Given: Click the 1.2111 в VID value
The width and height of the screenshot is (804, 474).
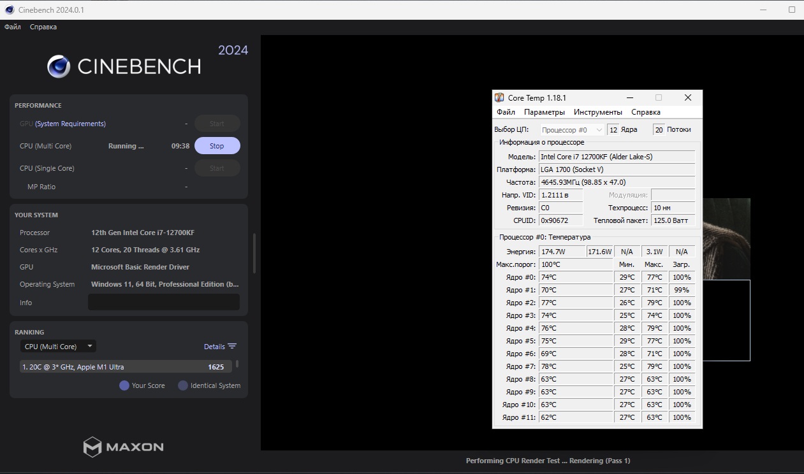Looking at the screenshot, I should point(561,195).
